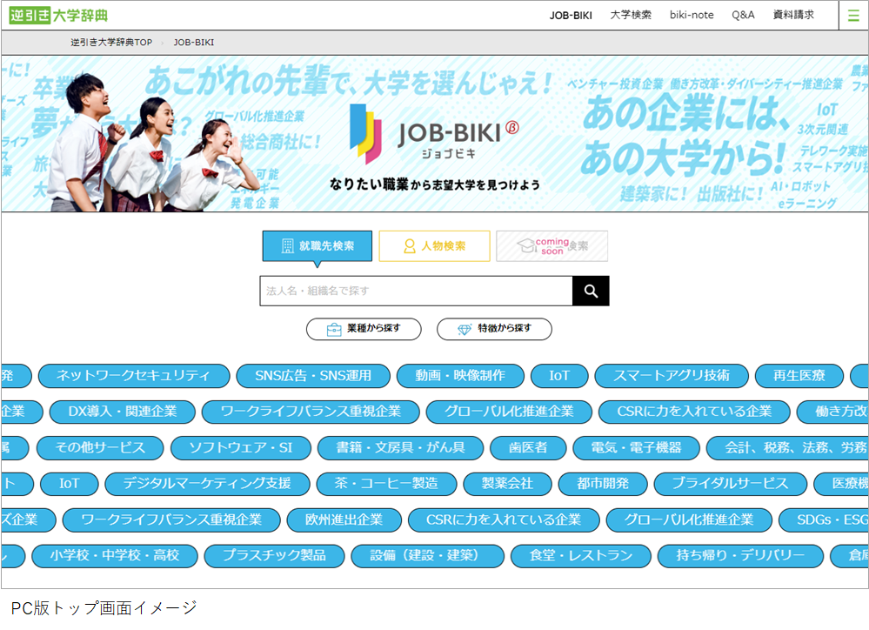Open 大学検索 in top navigation

(x=631, y=15)
